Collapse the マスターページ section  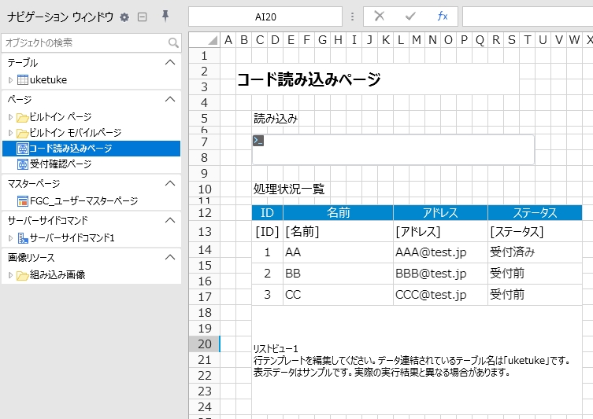tap(169, 183)
